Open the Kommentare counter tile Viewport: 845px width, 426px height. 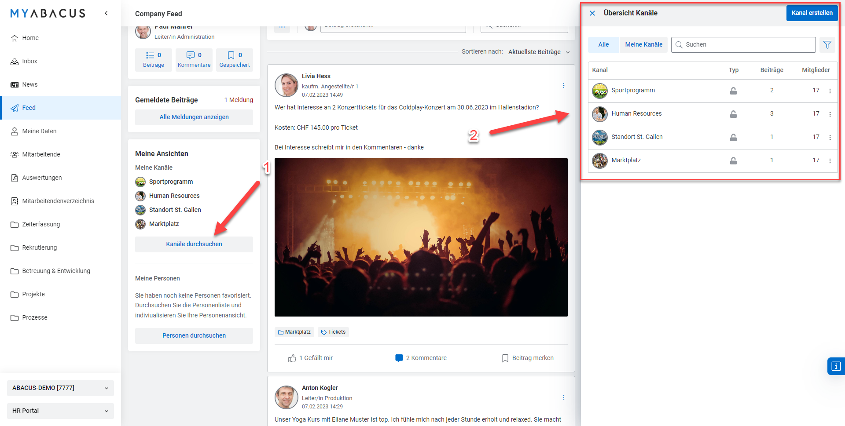194,60
